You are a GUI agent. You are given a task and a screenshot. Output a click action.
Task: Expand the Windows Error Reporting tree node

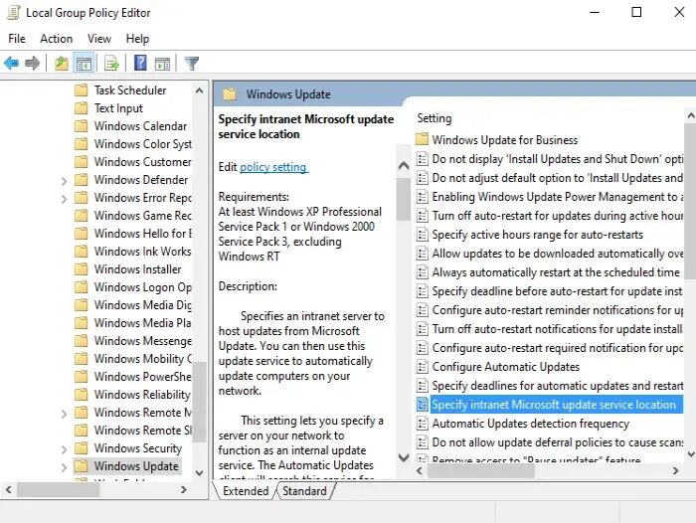point(64,199)
